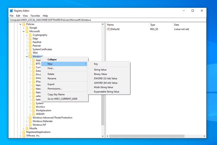217x145 pixels.
Task: Click the values pane scroll-right arrow
Action: [204, 136]
